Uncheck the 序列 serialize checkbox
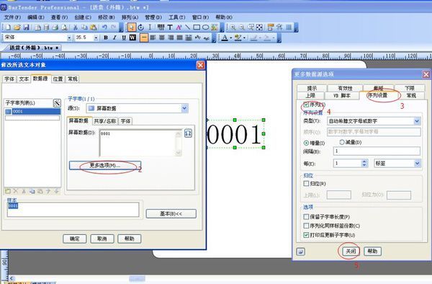 click(x=306, y=105)
